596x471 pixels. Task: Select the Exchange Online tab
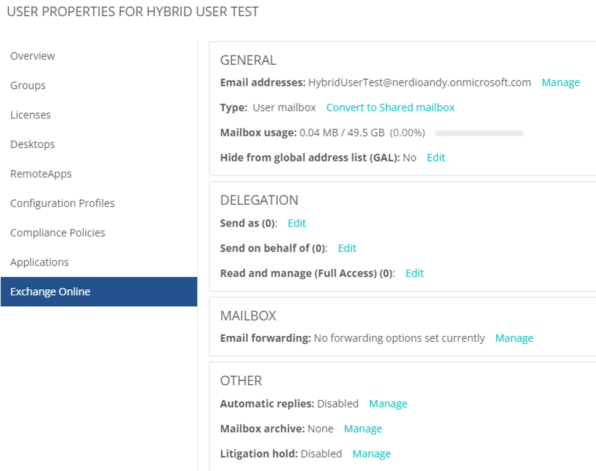[50, 292]
